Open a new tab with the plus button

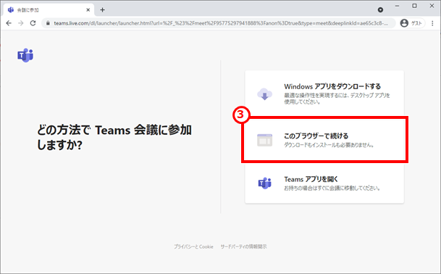[102, 10]
